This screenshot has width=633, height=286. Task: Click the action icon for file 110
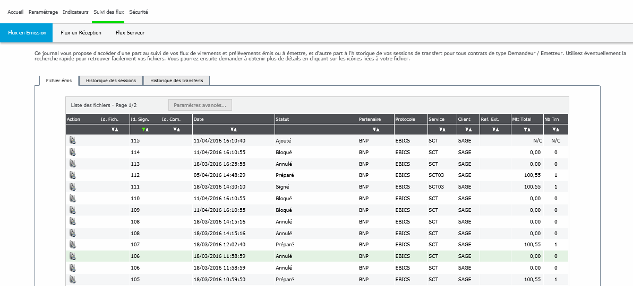pos(73,199)
